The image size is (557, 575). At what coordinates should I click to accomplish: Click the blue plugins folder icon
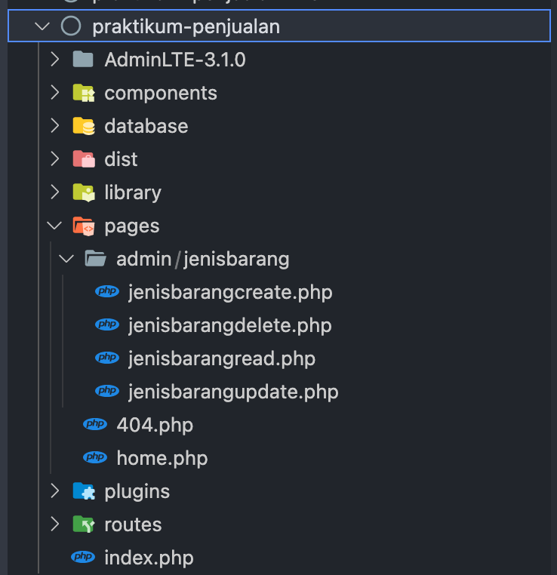coord(84,491)
